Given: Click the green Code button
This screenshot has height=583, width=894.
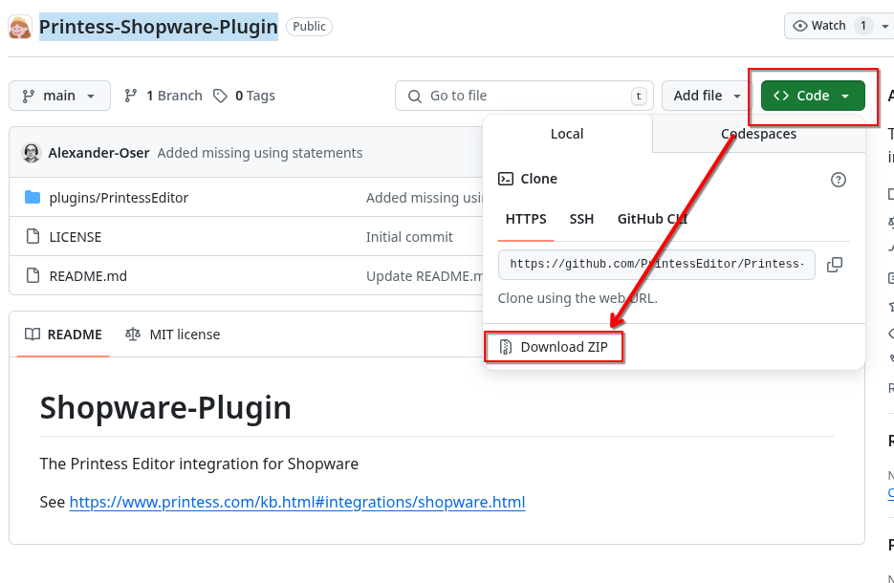Looking at the screenshot, I should pos(813,96).
